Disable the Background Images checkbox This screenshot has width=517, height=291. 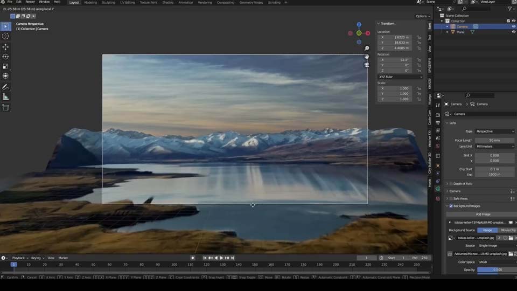pos(451,206)
